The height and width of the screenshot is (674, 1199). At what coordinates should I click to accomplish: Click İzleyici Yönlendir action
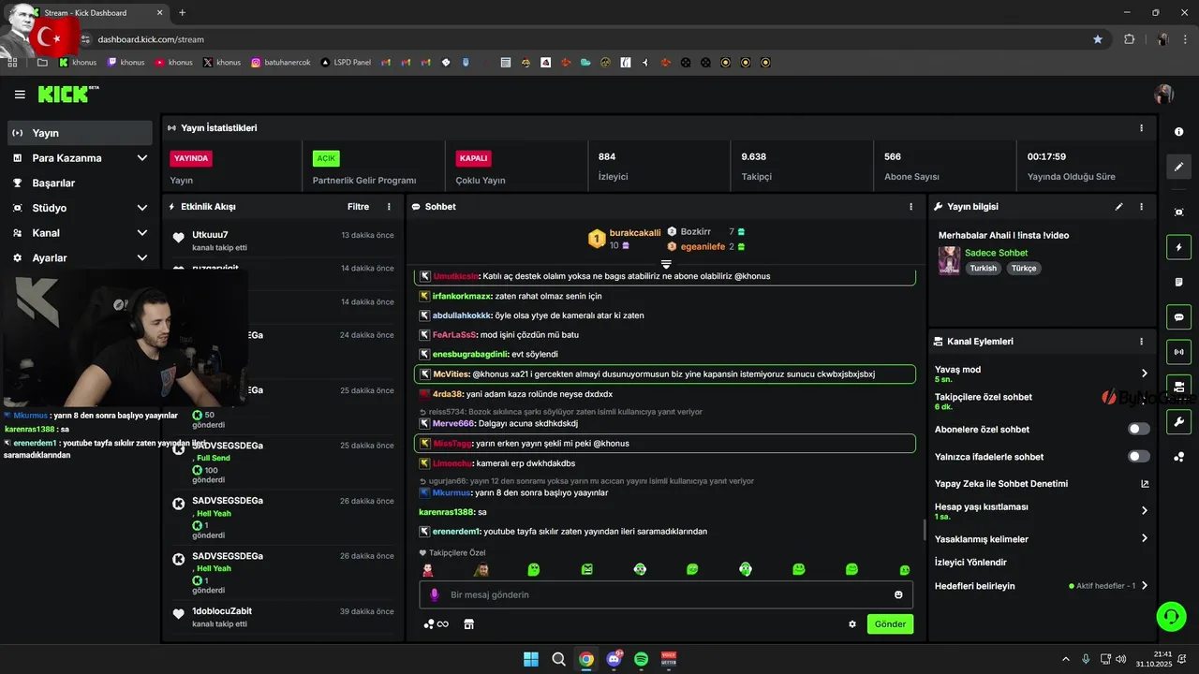(x=970, y=563)
